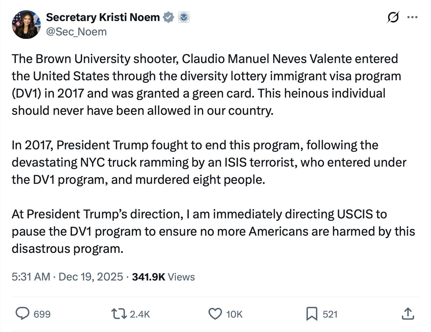Click the 2.4K reposts count
The width and height of the screenshot is (431, 332).
click(140, 314)
